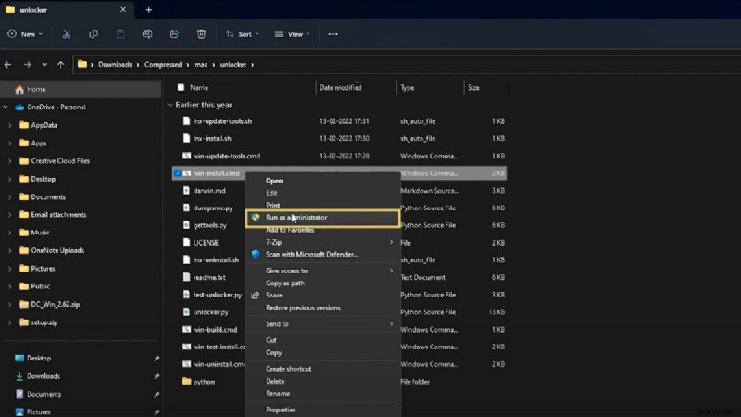Open the Sort dropdown
This screenshot has height=417, width=741.
click(243, 34)
